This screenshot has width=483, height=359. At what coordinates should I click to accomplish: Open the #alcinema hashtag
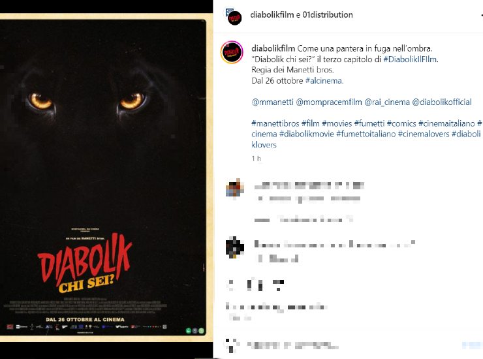pyautogui.click(x=324, y=81)
